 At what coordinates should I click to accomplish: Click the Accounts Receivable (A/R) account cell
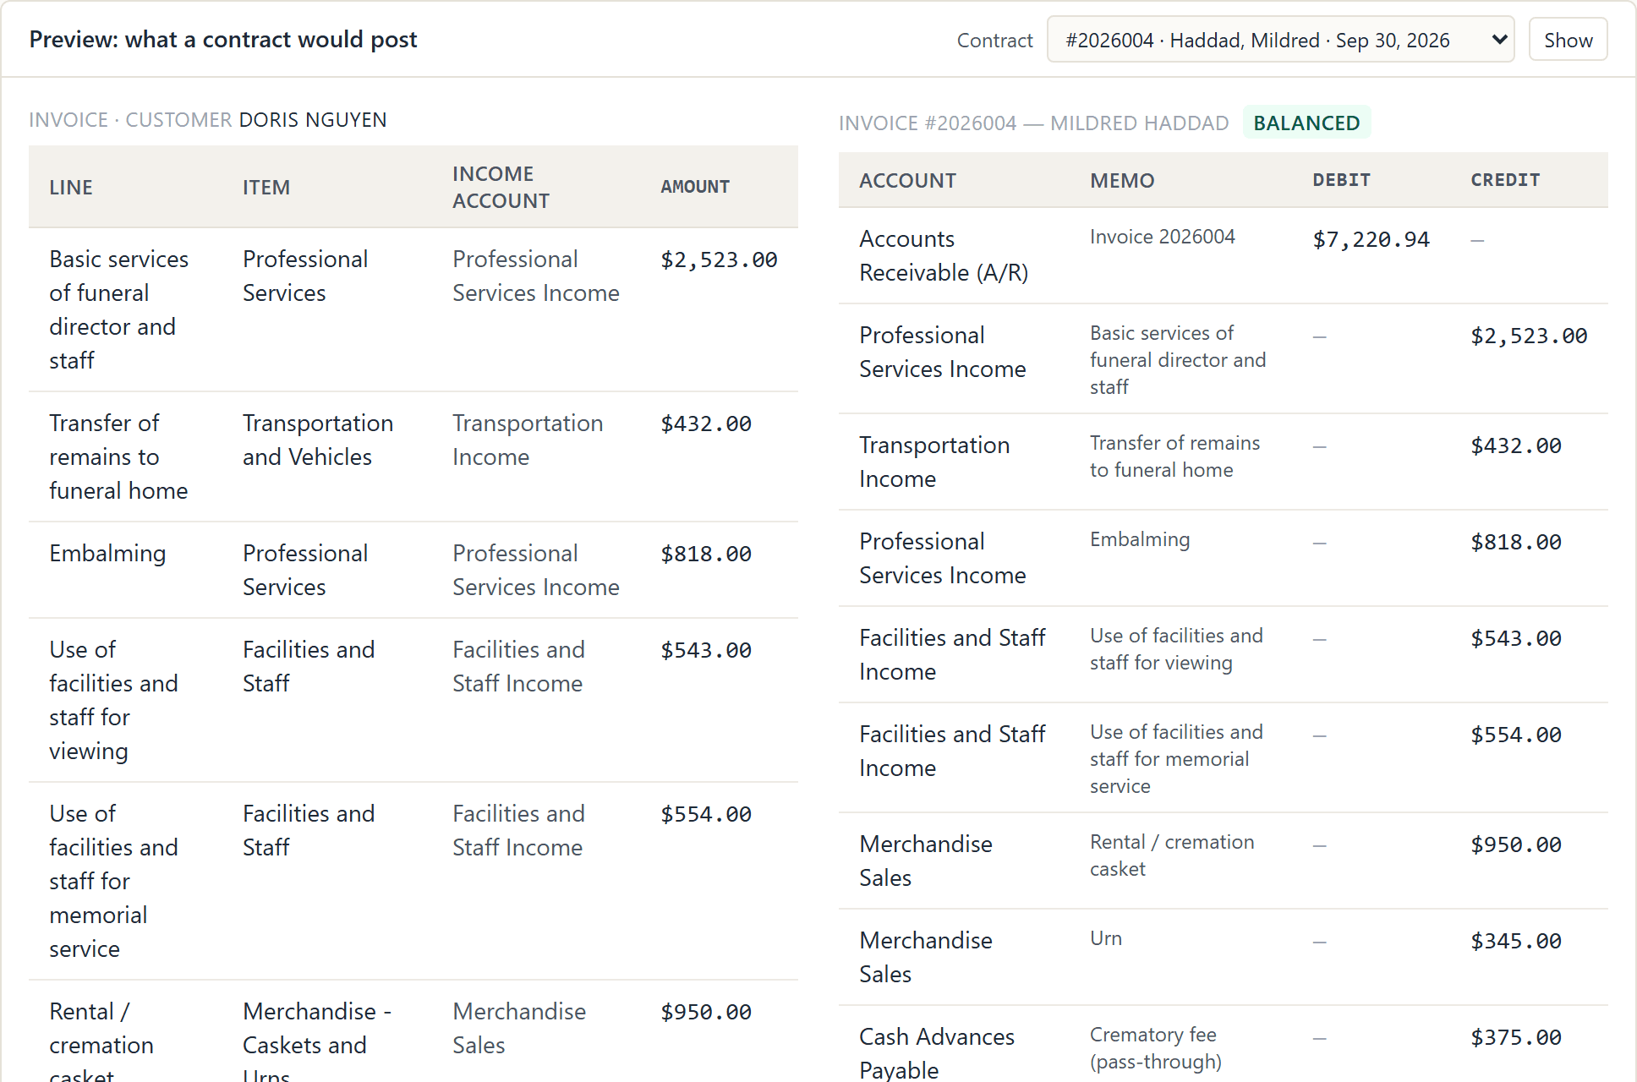pyautogui.click(x=944, y=256)
